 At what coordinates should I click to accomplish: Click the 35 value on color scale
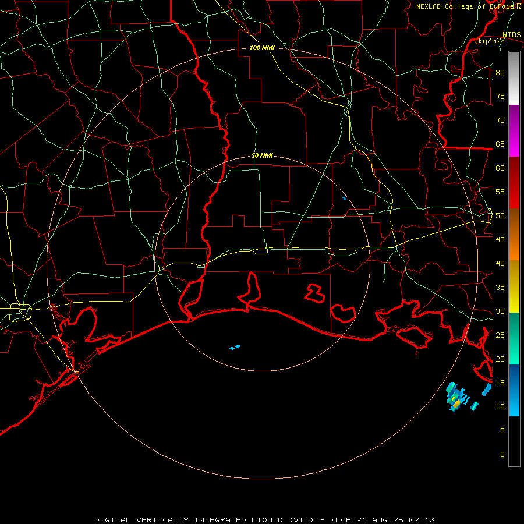click(x=500, y=288)
